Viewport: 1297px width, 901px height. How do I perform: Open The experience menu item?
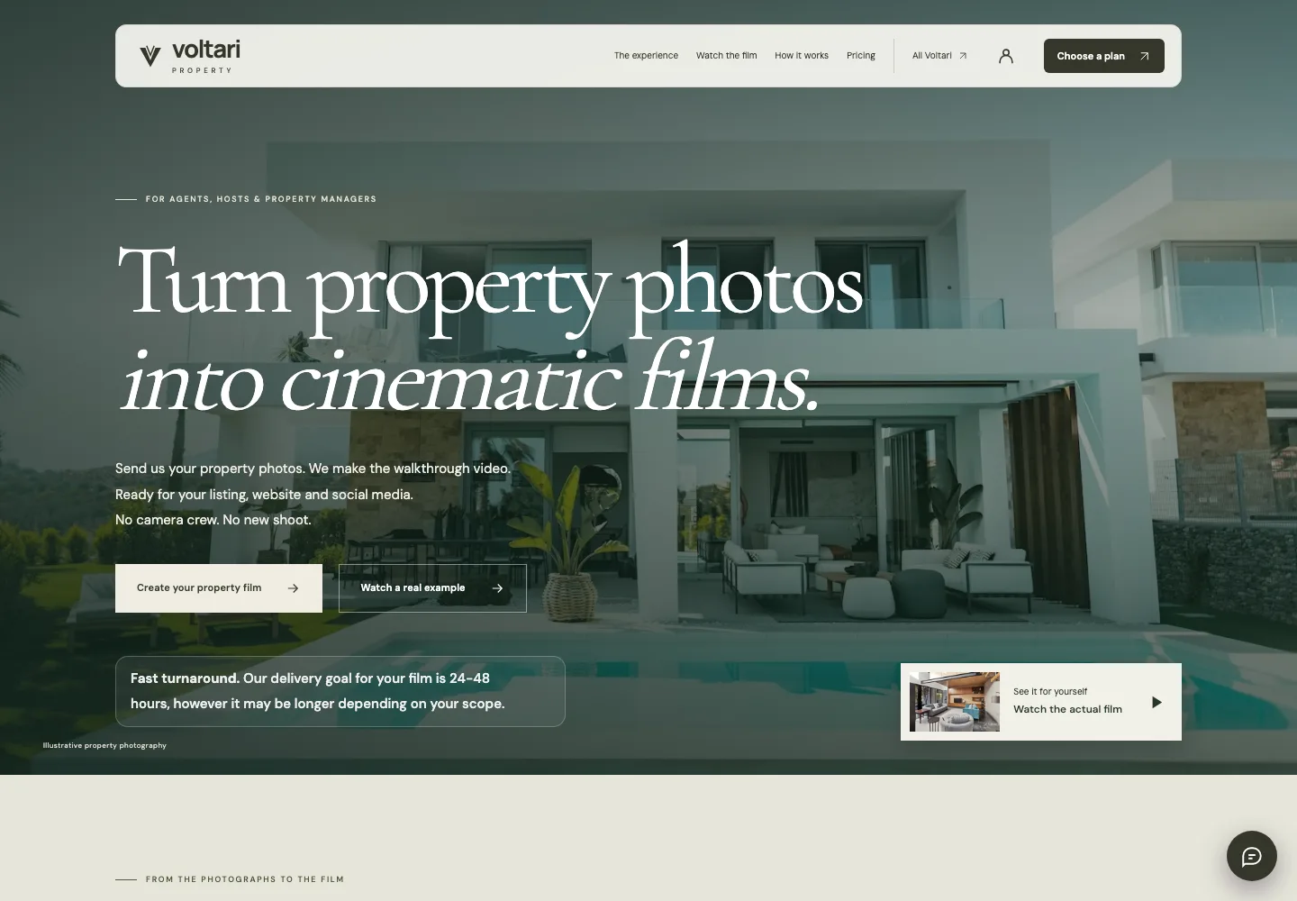click(646, 56)
